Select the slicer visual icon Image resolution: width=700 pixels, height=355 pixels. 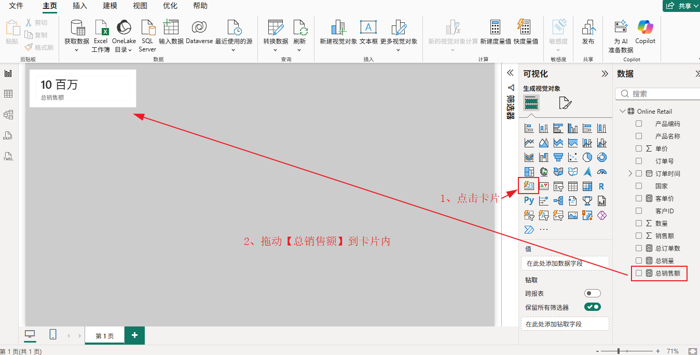(x=558, y=186)
